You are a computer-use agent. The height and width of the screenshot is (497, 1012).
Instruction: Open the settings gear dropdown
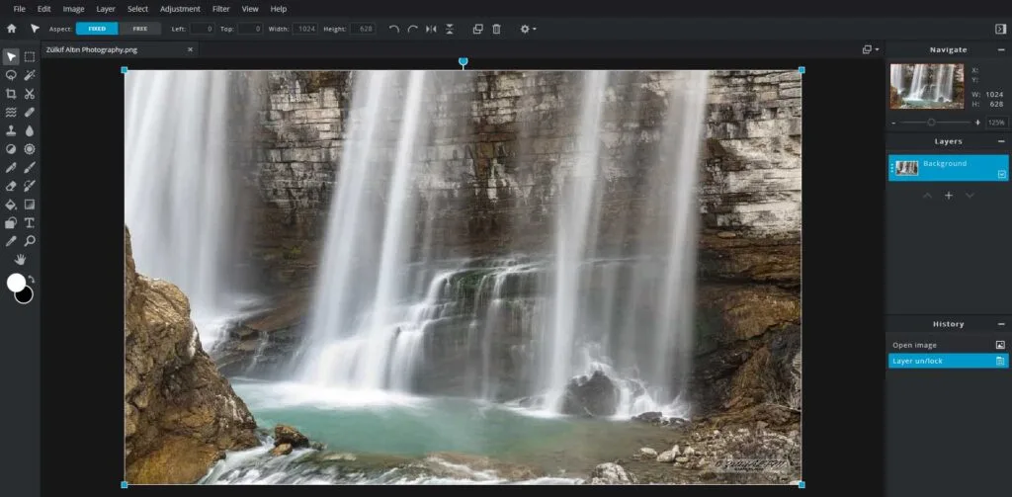528,29
